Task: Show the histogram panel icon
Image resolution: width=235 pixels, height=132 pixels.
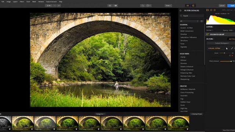Action: tap(207, 10)
